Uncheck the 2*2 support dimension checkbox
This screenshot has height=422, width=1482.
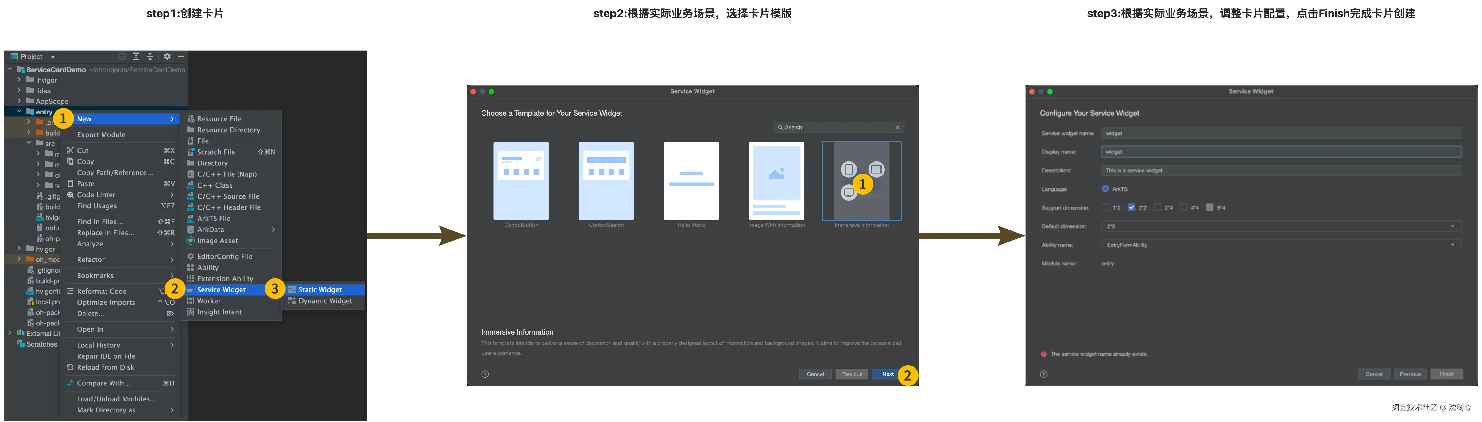pos(1131,207)
